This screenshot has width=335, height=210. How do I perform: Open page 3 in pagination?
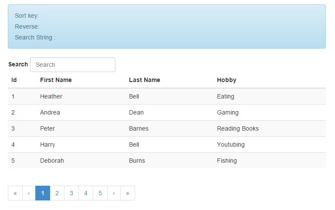pos(71,193)
